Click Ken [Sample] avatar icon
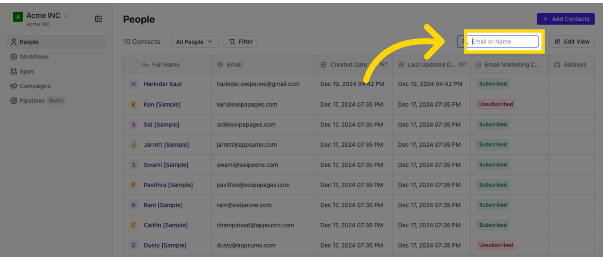The height and width of the screenshot is (257, 603). (133, 104)
